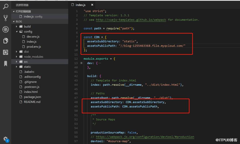The width and height of the screenshot is (240, 144).
Task: Click the config open-folder icon
Action: tap(21, 32)
